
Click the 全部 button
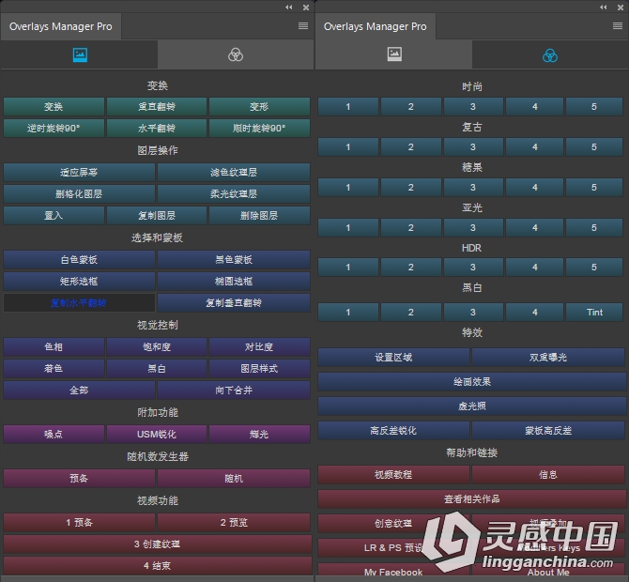(x=79, y=391)
